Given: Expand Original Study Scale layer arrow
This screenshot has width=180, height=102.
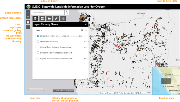Looking at the screenshot, I should pos(36,47).
